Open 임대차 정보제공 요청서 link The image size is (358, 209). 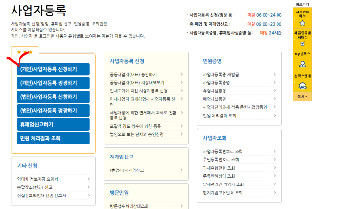tap(38, 179)
